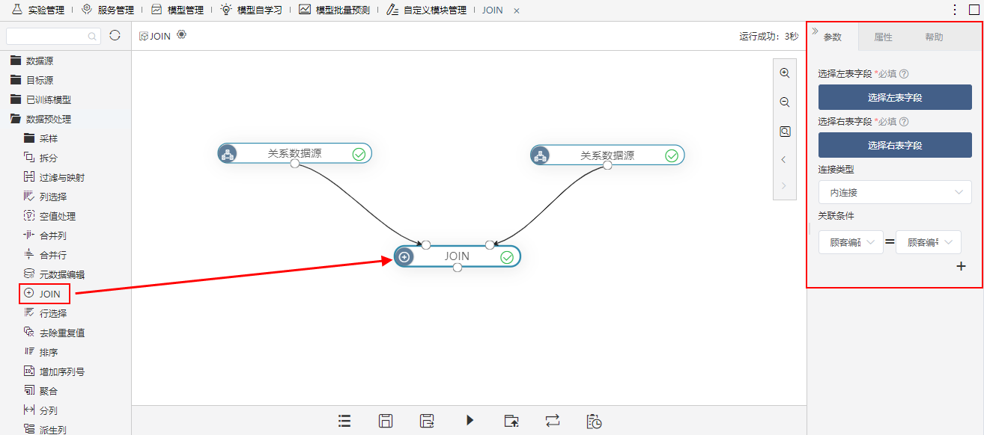The image size is (984, 435).
Task: Fit canvas to view with magnifier frame
Action: (x=785, y=132)
